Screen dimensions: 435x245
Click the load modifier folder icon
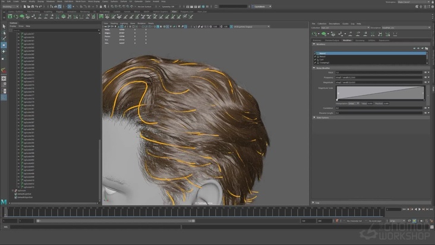click(x=427, y=48)
